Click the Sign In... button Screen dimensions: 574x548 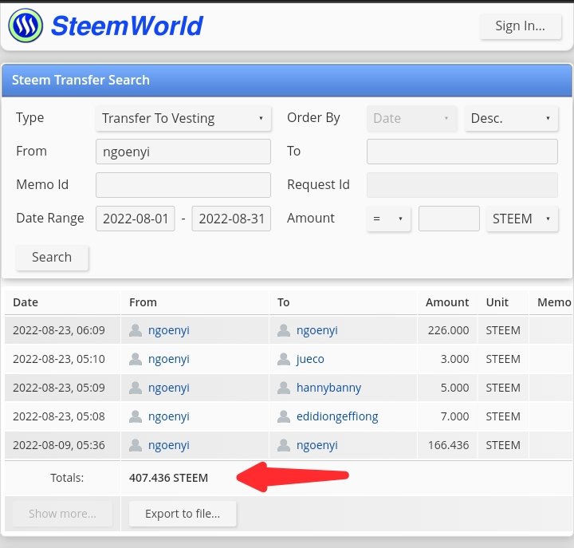pyautogui.click(x=520, y=26)
